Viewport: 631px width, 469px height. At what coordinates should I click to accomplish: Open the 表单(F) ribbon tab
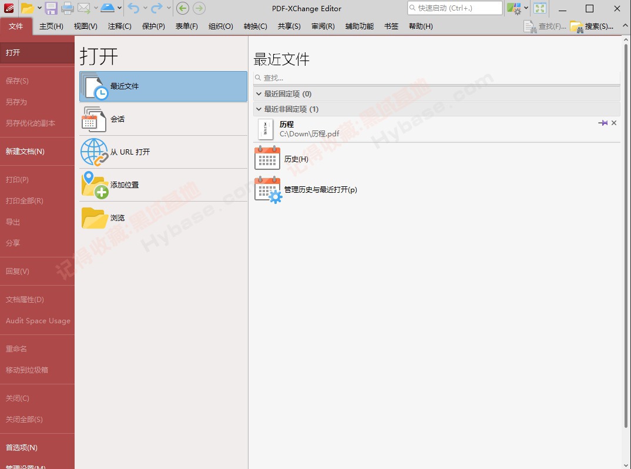[x=186, y=26]
